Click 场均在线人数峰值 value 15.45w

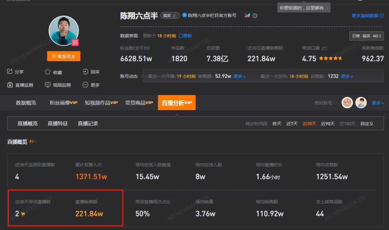[147, 177]
